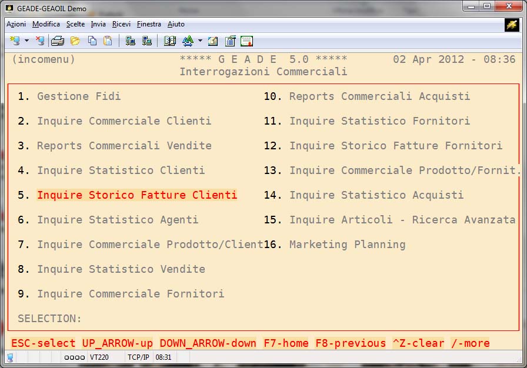The image size is (527, 368).
Task: Select Gestione Fidi menu option
Action: [79, 96]
